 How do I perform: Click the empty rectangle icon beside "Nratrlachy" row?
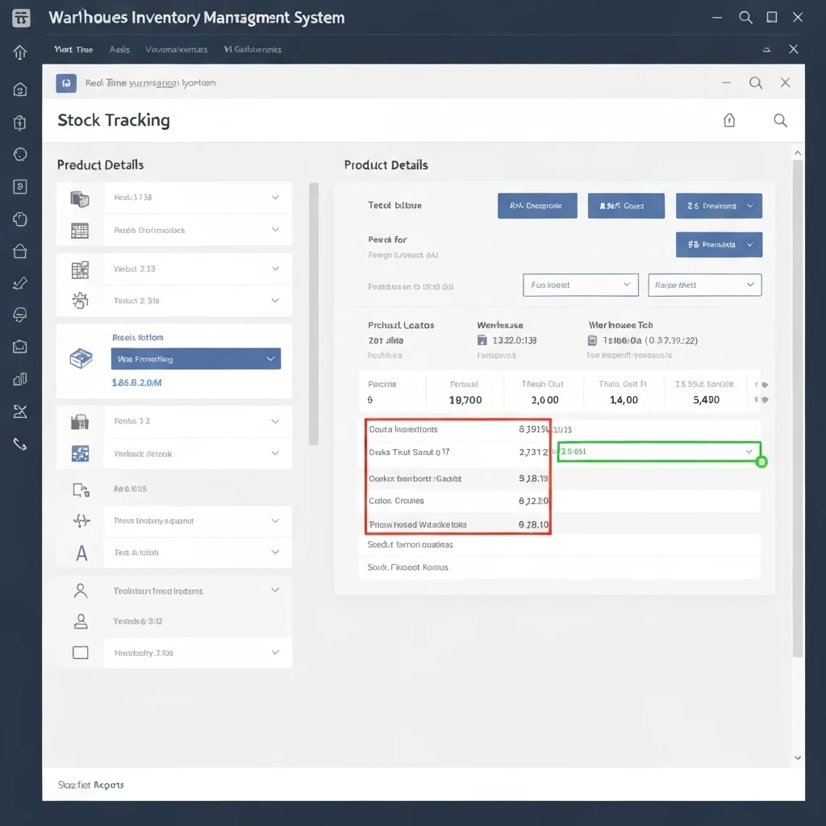81,653
